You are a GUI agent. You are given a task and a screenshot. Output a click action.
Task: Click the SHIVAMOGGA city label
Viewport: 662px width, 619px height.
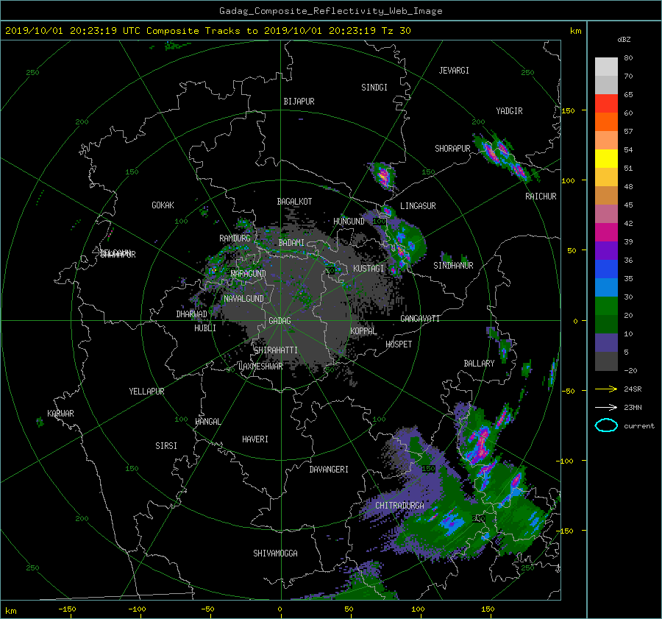click(275, 553)
